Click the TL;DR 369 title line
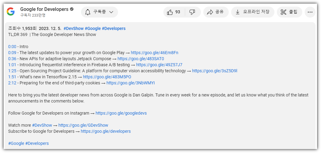Image resolution: width=321 pixels, height=153 pixels. (x=52, y=34)
